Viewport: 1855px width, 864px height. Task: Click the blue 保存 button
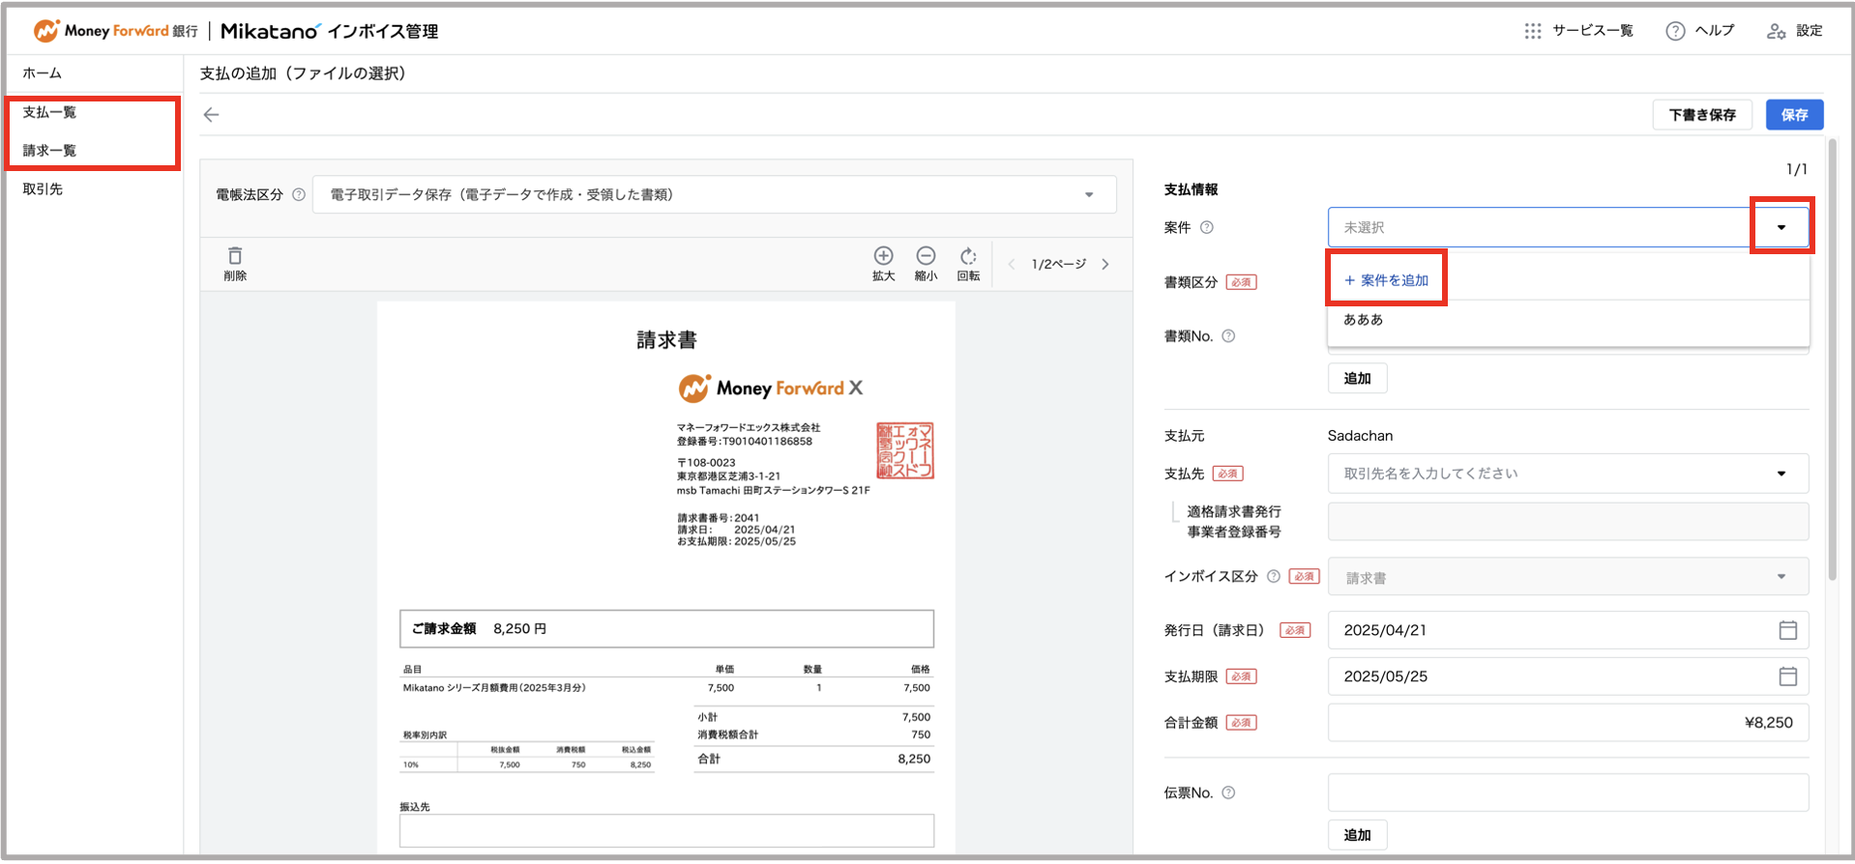(1794, 115)
